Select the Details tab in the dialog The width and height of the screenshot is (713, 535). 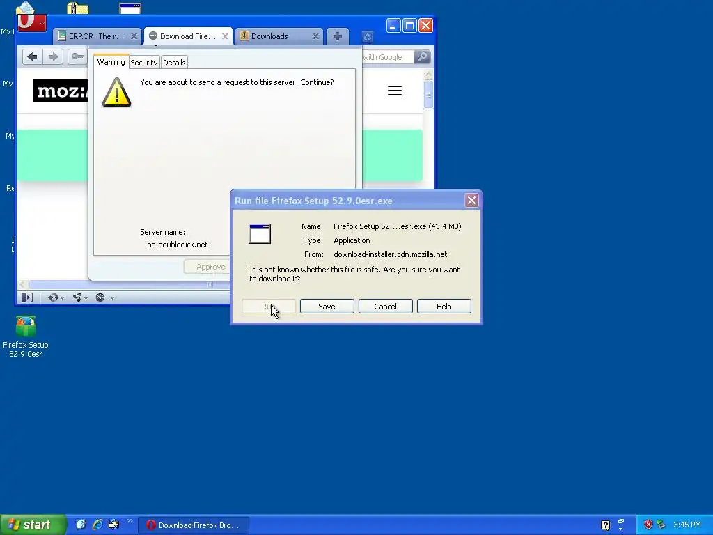click(x=174, y=63)
